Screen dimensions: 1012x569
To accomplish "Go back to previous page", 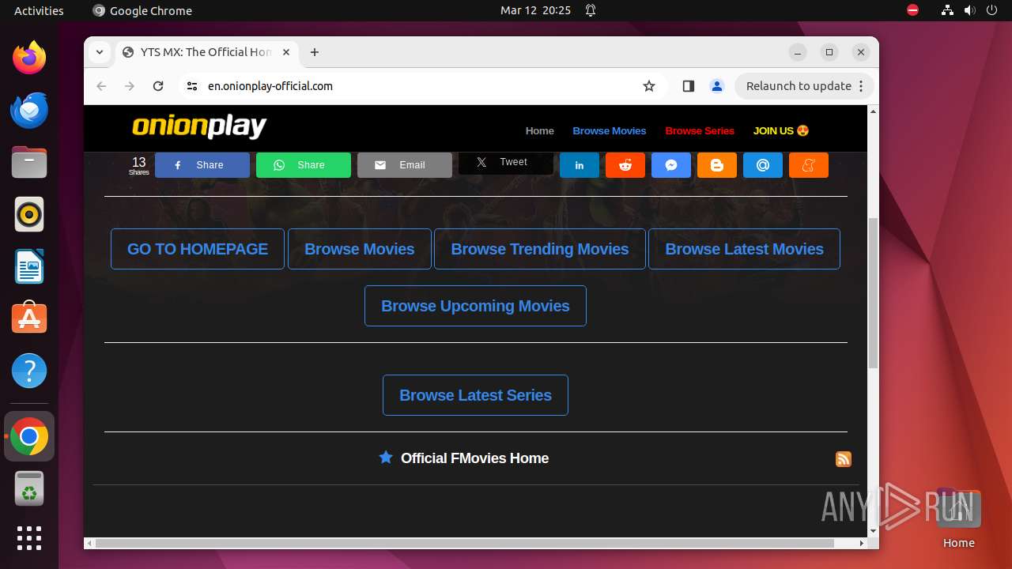I will pos(101,86).
